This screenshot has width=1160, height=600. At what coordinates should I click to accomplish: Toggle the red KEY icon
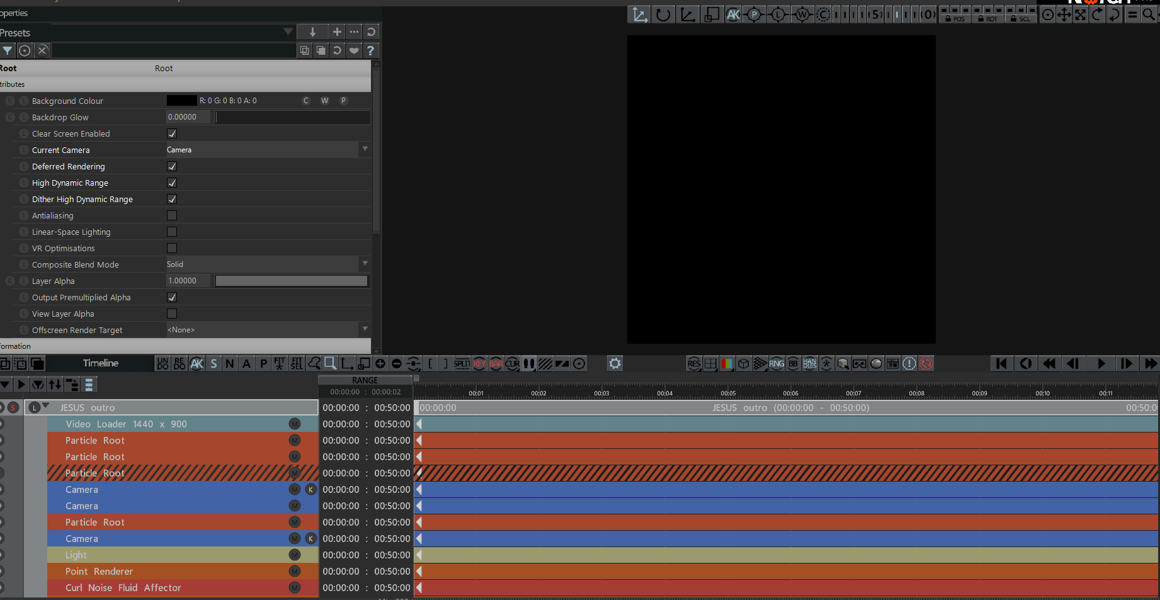[x=479, y=363]
